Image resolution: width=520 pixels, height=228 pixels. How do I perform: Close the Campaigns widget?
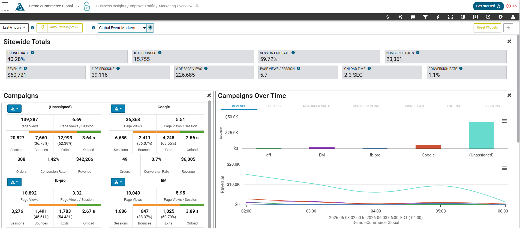(x=209, y=95)
